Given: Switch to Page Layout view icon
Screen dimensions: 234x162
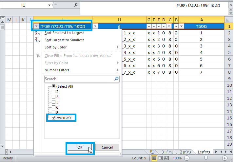Looking at the screenshot, I should tap(160, 158).
